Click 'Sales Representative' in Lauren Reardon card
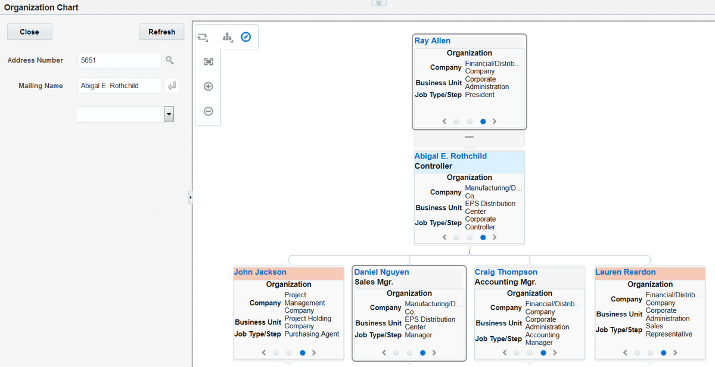715x367 pixels. tap(669, 330)
